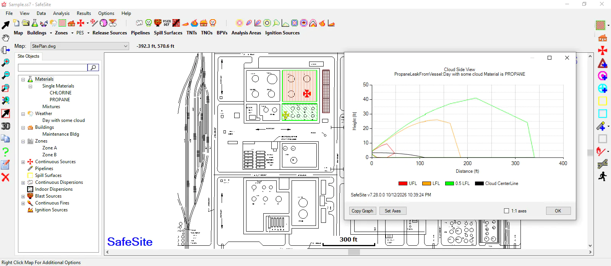This screenshot has height=266, width=611.
Task: Click the zoom out magnifier tool
Action: click(6, 75)
